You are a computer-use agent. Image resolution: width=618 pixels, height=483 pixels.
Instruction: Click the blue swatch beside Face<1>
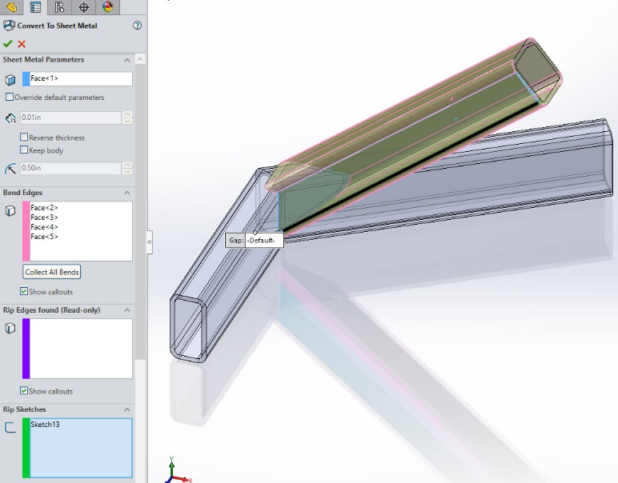pyautogui.click(x=26, y=78)
